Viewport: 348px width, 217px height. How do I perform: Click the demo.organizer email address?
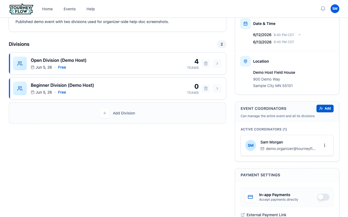(291, 149)
